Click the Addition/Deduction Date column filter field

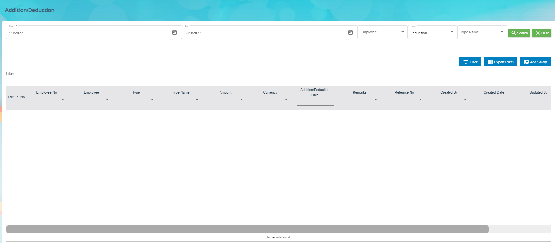pyautogui.click(x=315, y=102)
